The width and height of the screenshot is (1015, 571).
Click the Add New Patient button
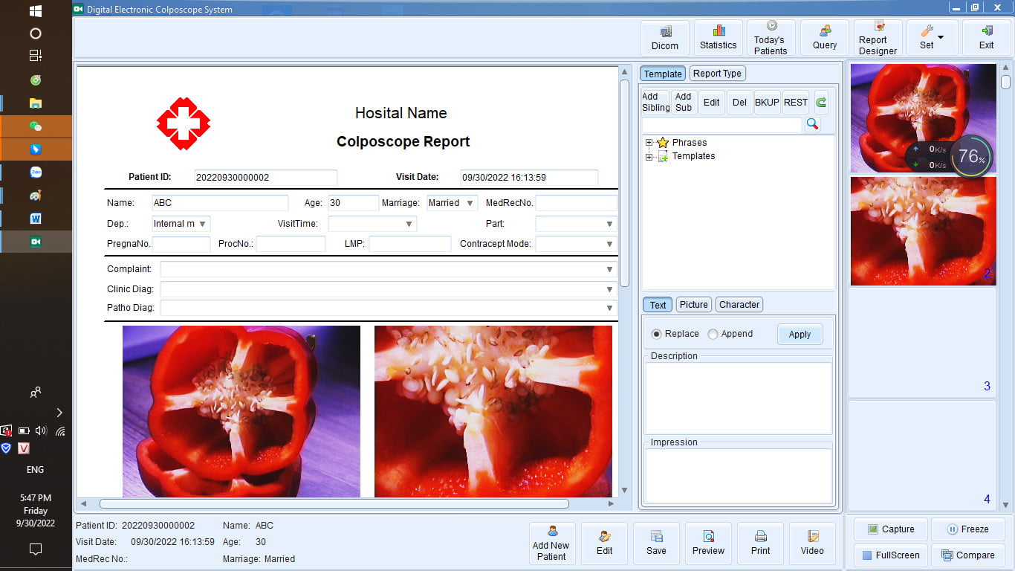[551, 543]
